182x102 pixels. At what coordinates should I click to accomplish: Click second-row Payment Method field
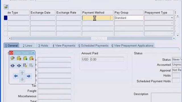tap(97, 23)
